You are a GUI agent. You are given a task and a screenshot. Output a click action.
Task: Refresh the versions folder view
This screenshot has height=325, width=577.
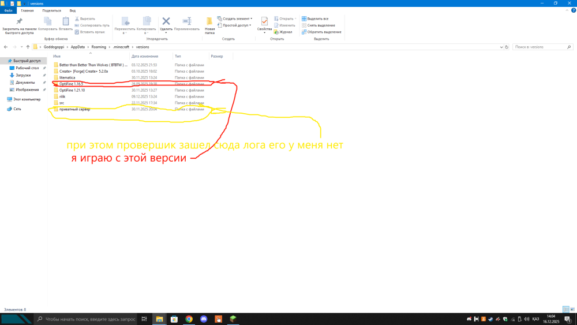(x=507, y=47)
